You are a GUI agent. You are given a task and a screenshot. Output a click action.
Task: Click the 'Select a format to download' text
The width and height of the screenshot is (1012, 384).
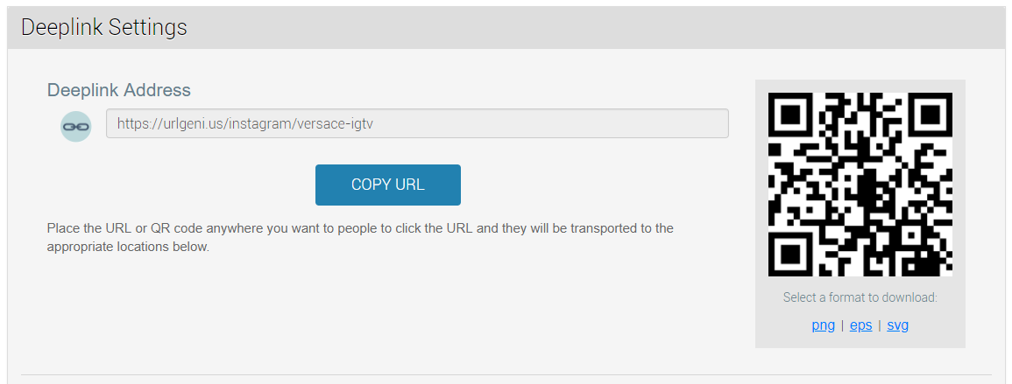860,297
